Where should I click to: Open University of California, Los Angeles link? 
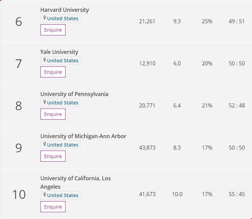76,182
